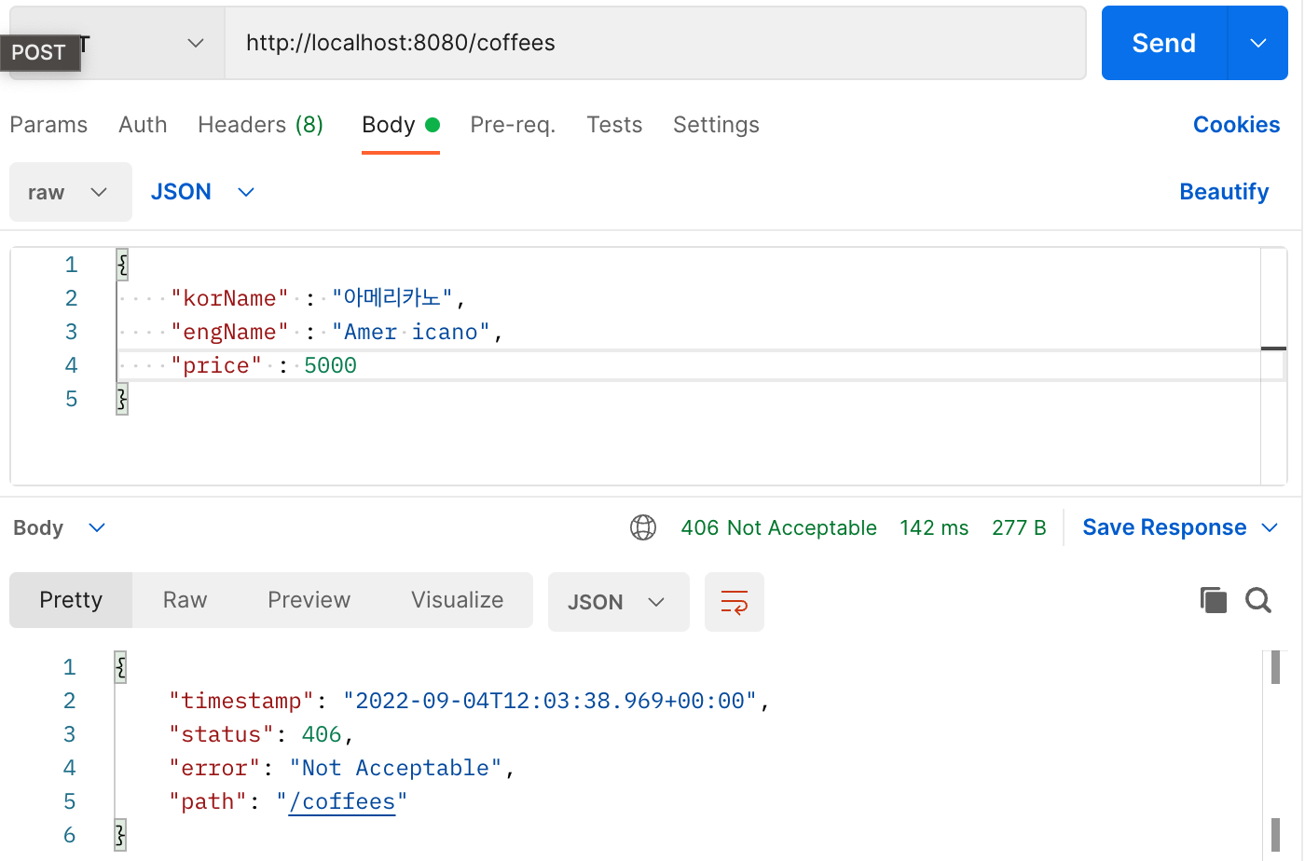Screen dimensions: 1305x861
Task: Open the HTTP method dropdown
Action: [x=117, y=43]
